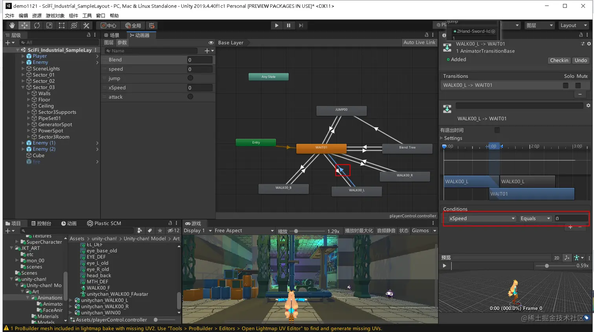Toggle the jump parameter radio
Screen dimensions: 594x332
(190, 78)
